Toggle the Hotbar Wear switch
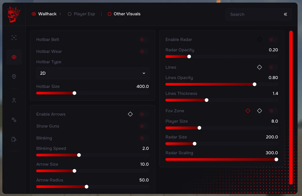302x196 pixels. coord(144,51)
